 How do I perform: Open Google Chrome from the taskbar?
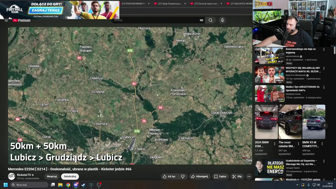tap(68, 185)
